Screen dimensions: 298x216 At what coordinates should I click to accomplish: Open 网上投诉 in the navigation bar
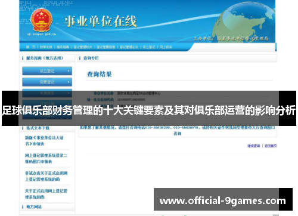click(166, 47)
